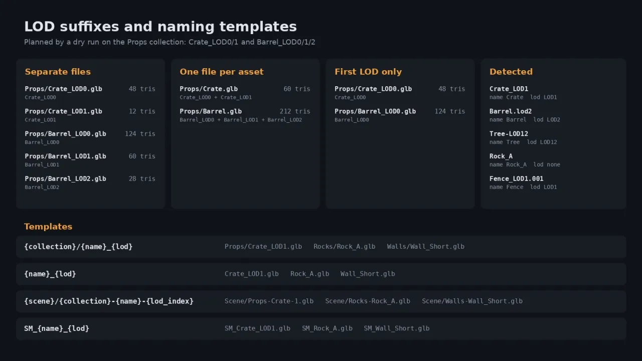Click the "212 tris" count

coord(295,111)
